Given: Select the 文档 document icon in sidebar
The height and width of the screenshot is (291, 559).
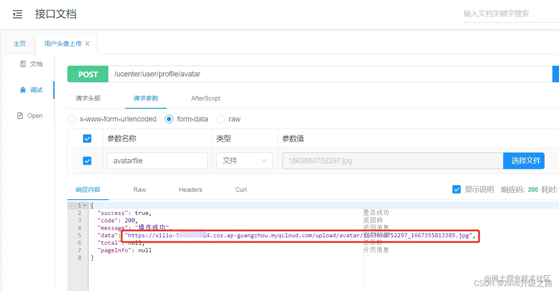Looking at the screenshot, I should pyautogui.click(x=24, y=64).
